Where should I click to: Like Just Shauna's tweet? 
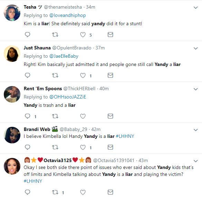coord(83,75)
